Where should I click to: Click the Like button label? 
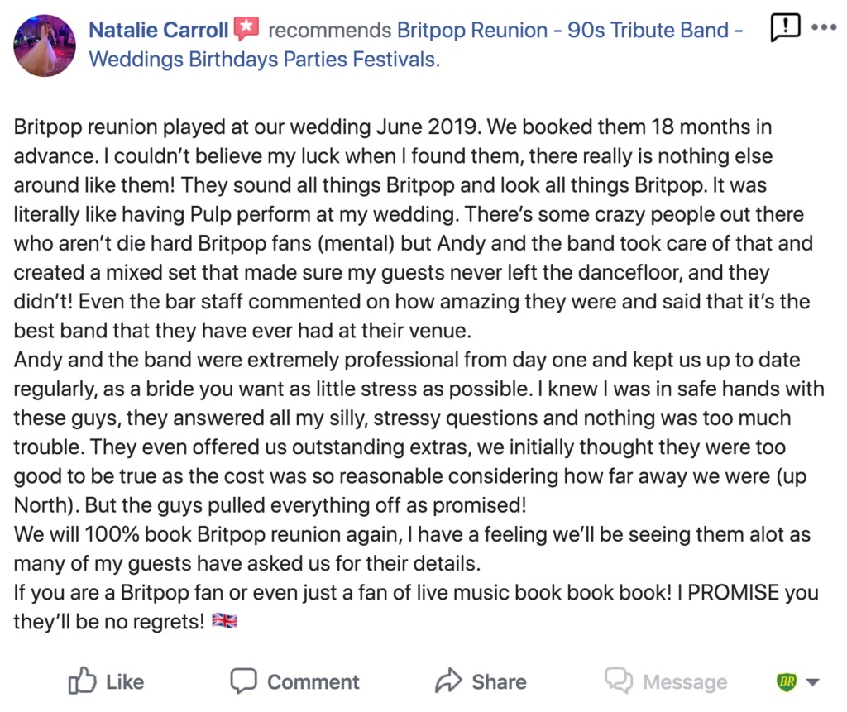(x=125, y=682)
